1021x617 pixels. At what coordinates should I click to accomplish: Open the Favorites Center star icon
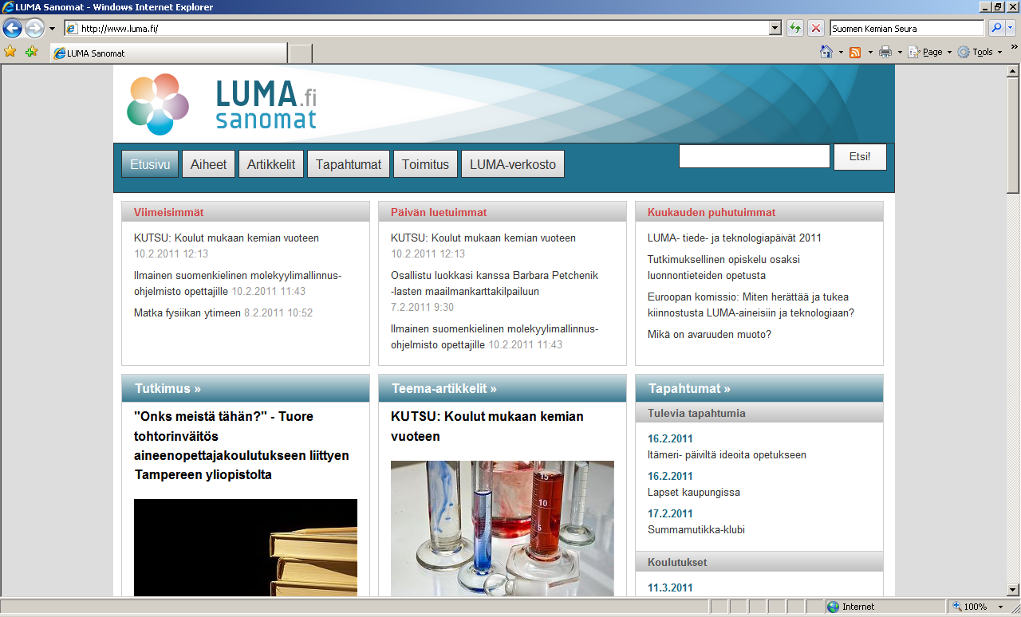pyautogui.click(x=10, y=52)
